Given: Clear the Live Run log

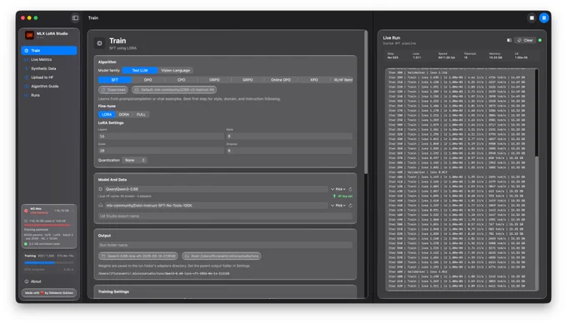Looking at the screenshot, I should coord(525,40).
